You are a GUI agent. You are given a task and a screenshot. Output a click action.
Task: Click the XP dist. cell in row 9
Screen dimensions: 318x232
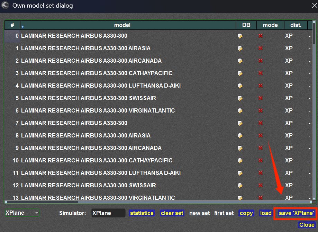coord(289,148)
